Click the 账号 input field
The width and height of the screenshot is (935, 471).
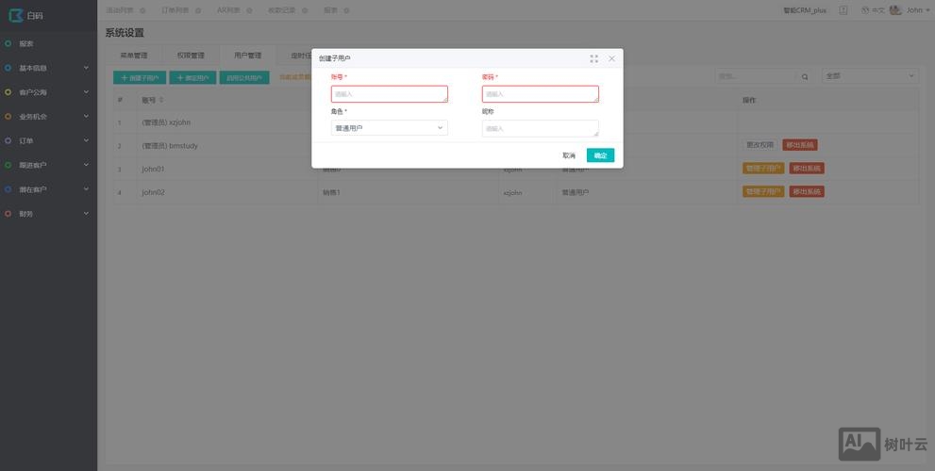point(389,94)
